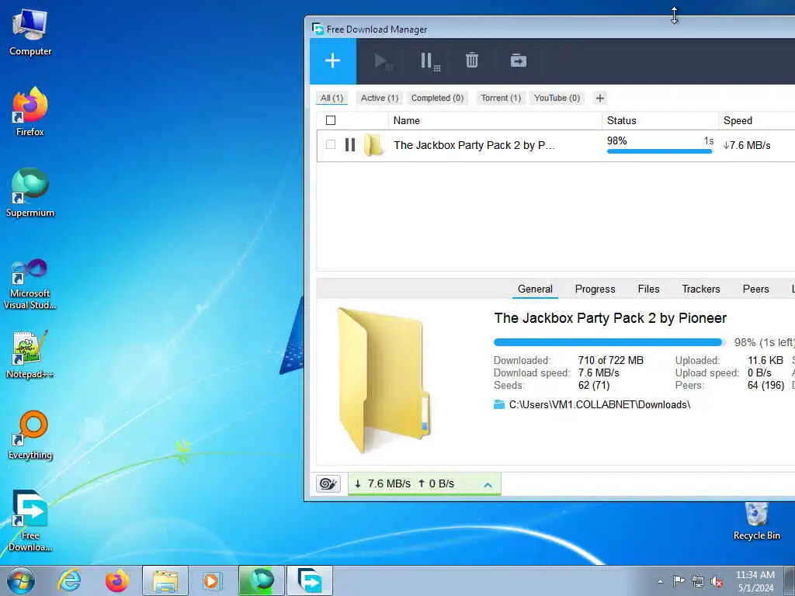795x596 pixels.
Task: Select Supermium desktop shortcut
Action: point(30,192)
